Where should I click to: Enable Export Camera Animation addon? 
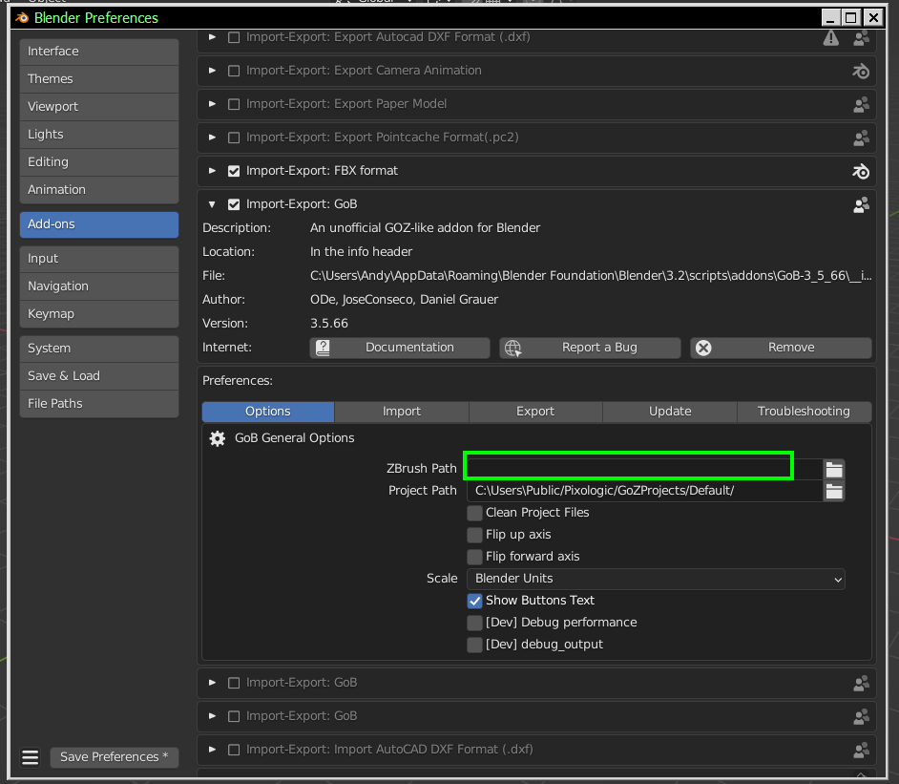pos(234,71)
